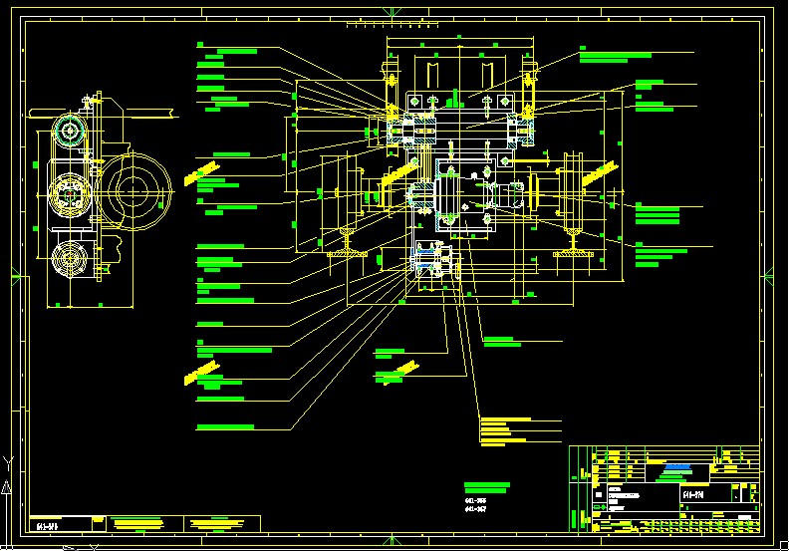
Task: Select the green projection symbol in the title block
Action: click(600, 507)
